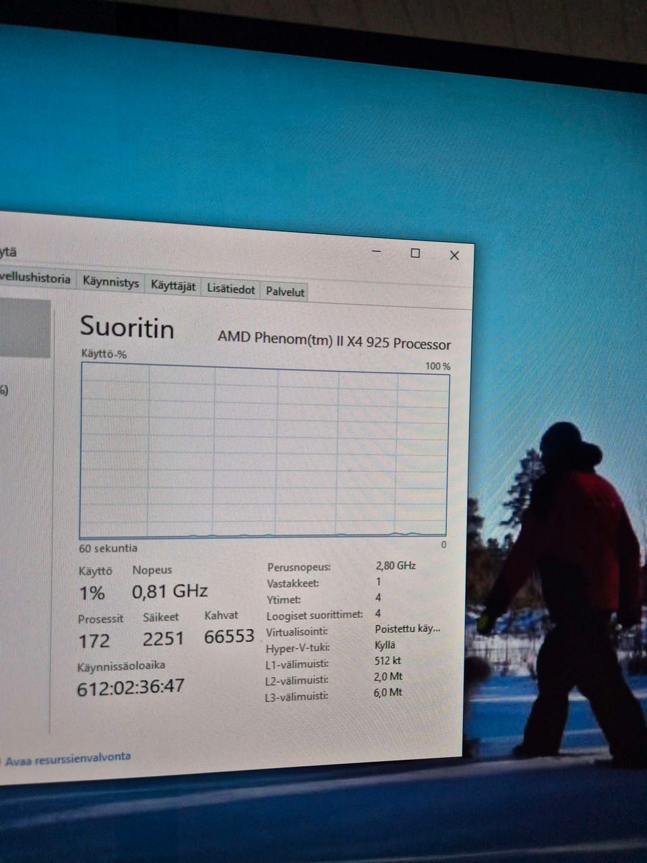This screenshot has width=647, height=863.
Task: Click the Suoritin heading
Action: 127,328
